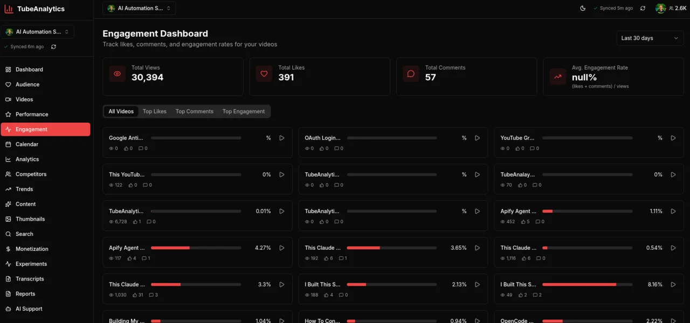690x323 pixels.
Task: Open the Dashboard section in the sidebar
Action: click(29, 69)
